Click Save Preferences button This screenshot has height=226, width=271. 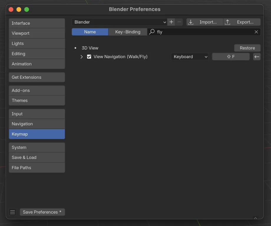tap(42, 212)
